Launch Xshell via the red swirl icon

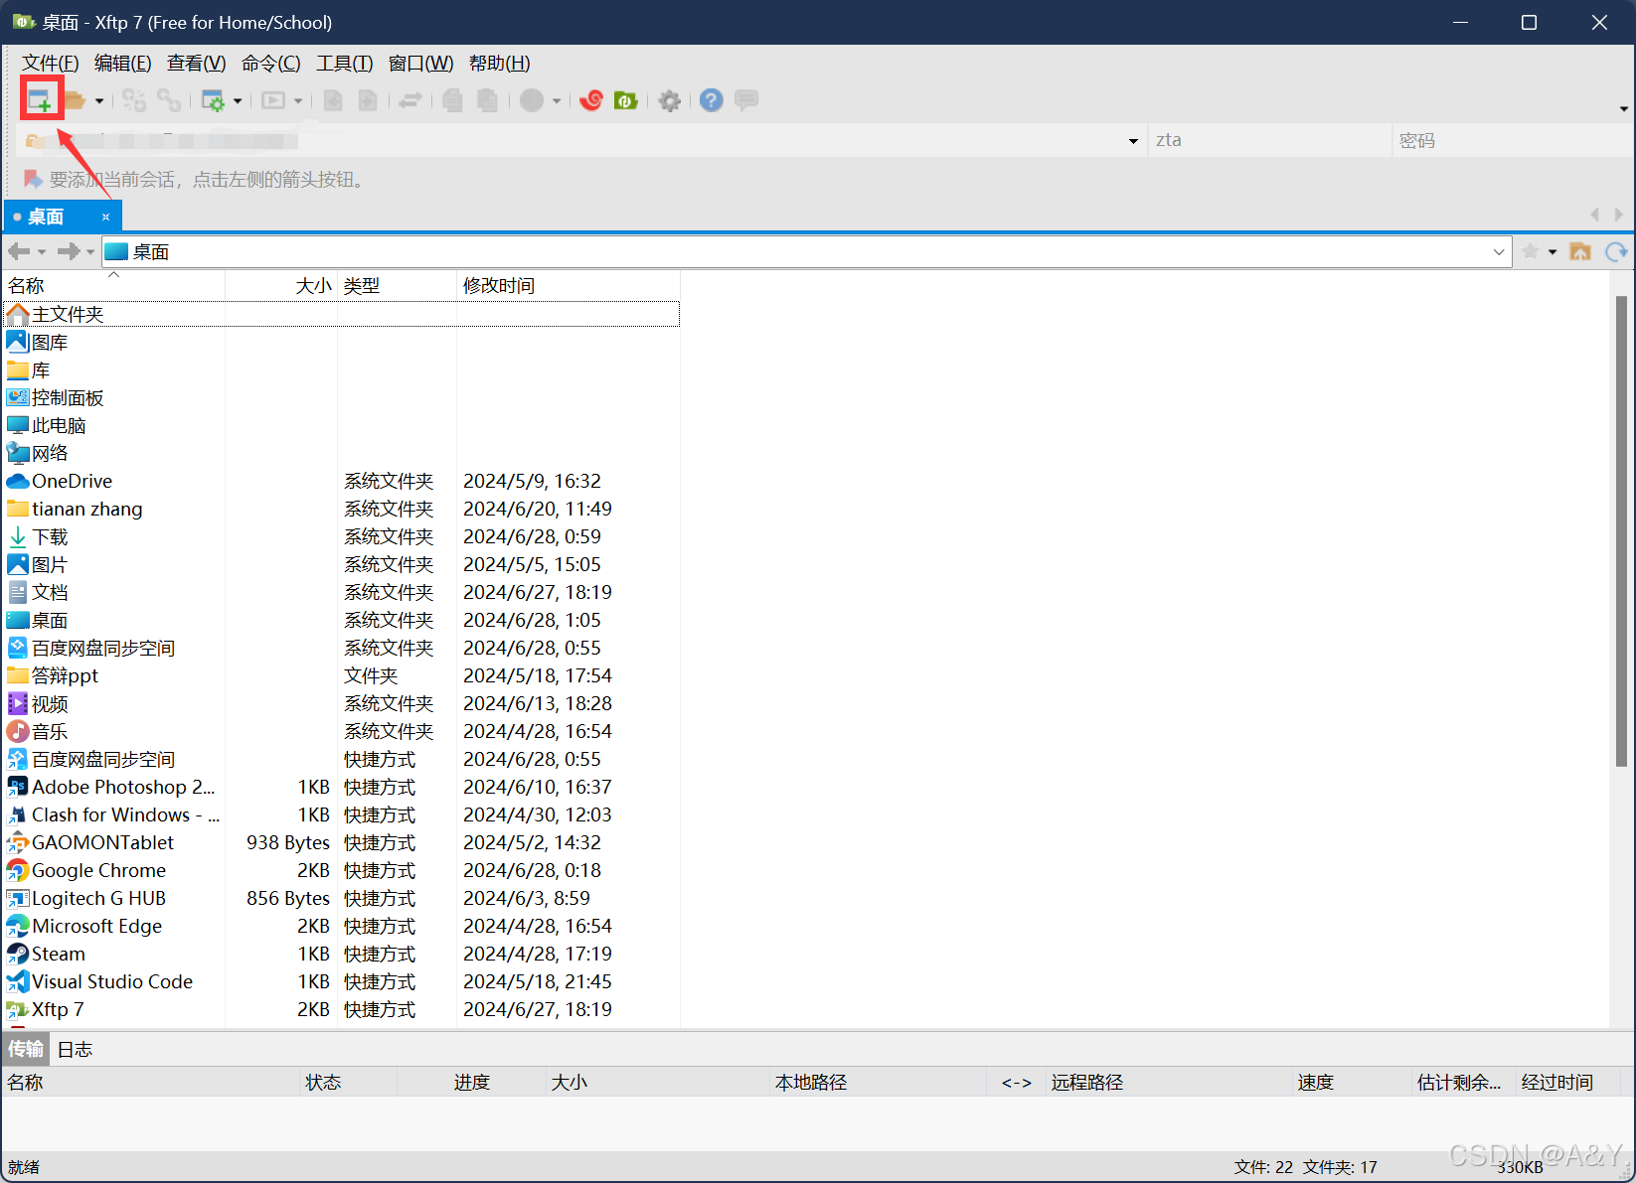592,100
